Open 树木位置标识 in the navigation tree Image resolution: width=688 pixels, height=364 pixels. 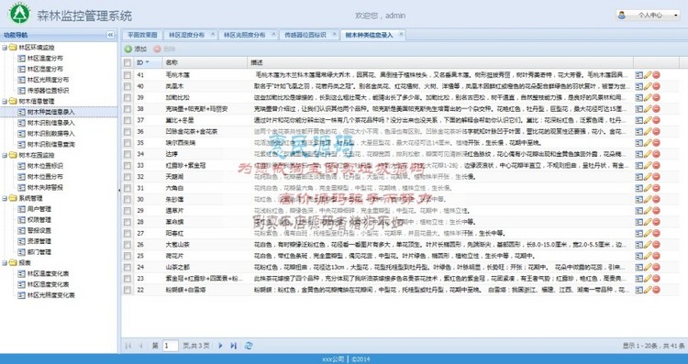point(45,166)
